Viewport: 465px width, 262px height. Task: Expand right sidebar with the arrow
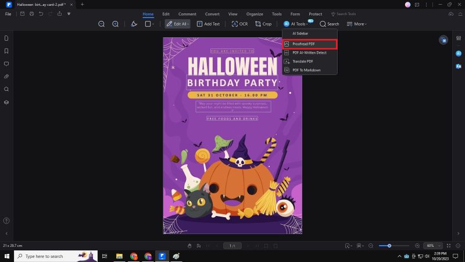click(x=458, y=233)
